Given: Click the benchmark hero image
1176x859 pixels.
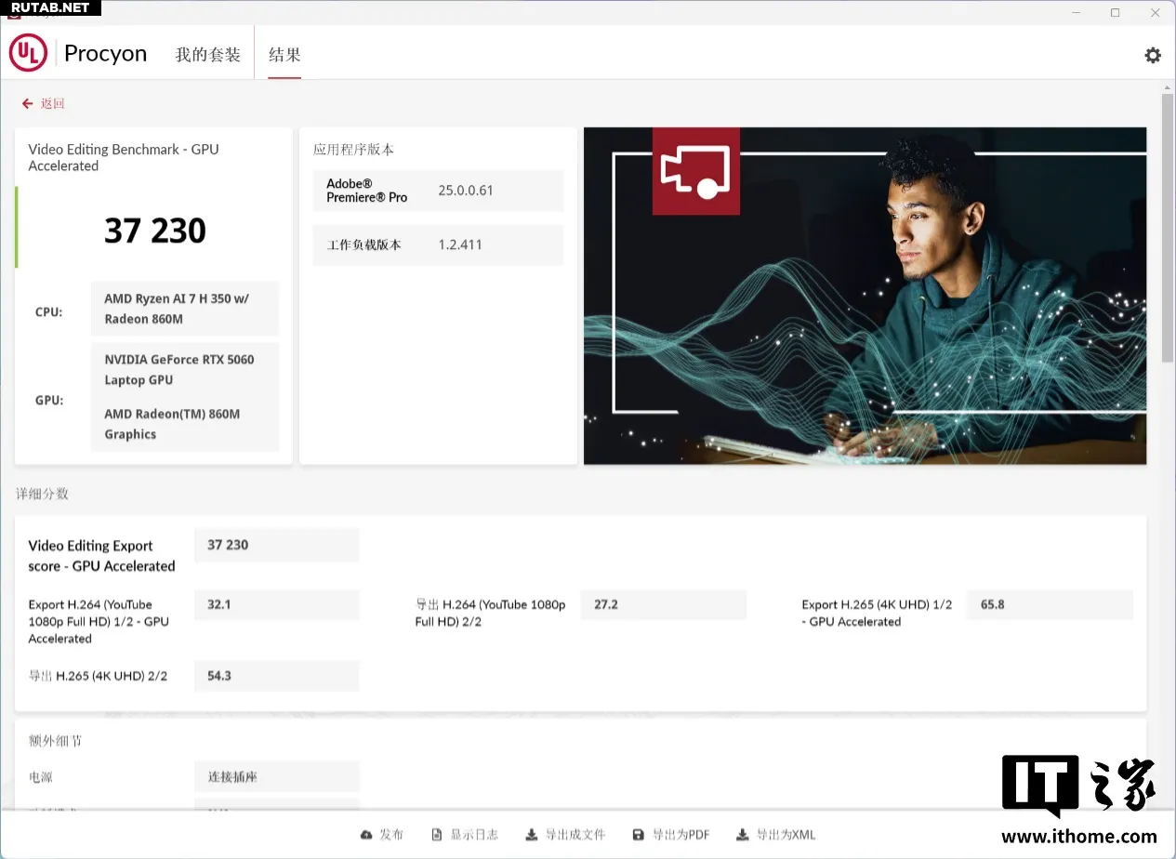Looking at the screenshot, I should 865,296.
